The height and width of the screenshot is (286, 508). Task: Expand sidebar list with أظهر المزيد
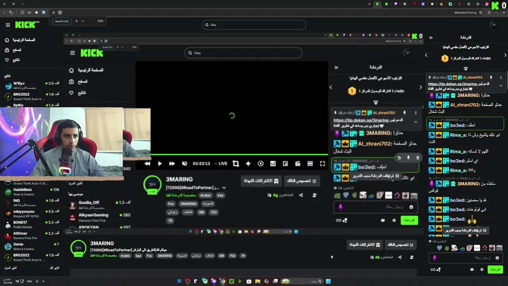click(x=11, y=268)
